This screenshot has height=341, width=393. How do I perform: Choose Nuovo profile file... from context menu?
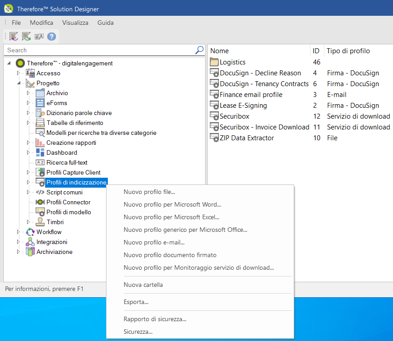[x=200, y=192]
